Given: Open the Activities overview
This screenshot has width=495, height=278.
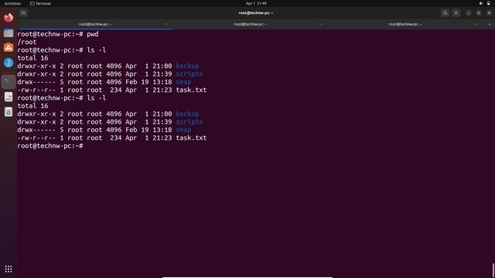Looking at the screenshot, I should click(12, 3).
